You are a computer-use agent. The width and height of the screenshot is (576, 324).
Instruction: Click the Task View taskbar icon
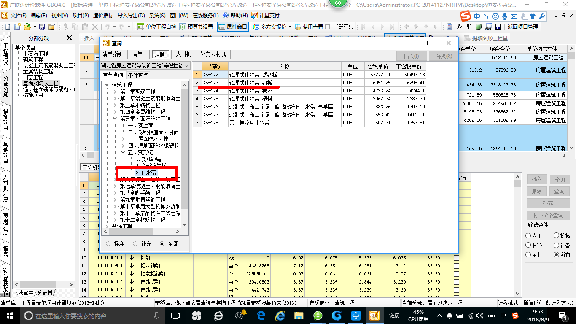175,315
